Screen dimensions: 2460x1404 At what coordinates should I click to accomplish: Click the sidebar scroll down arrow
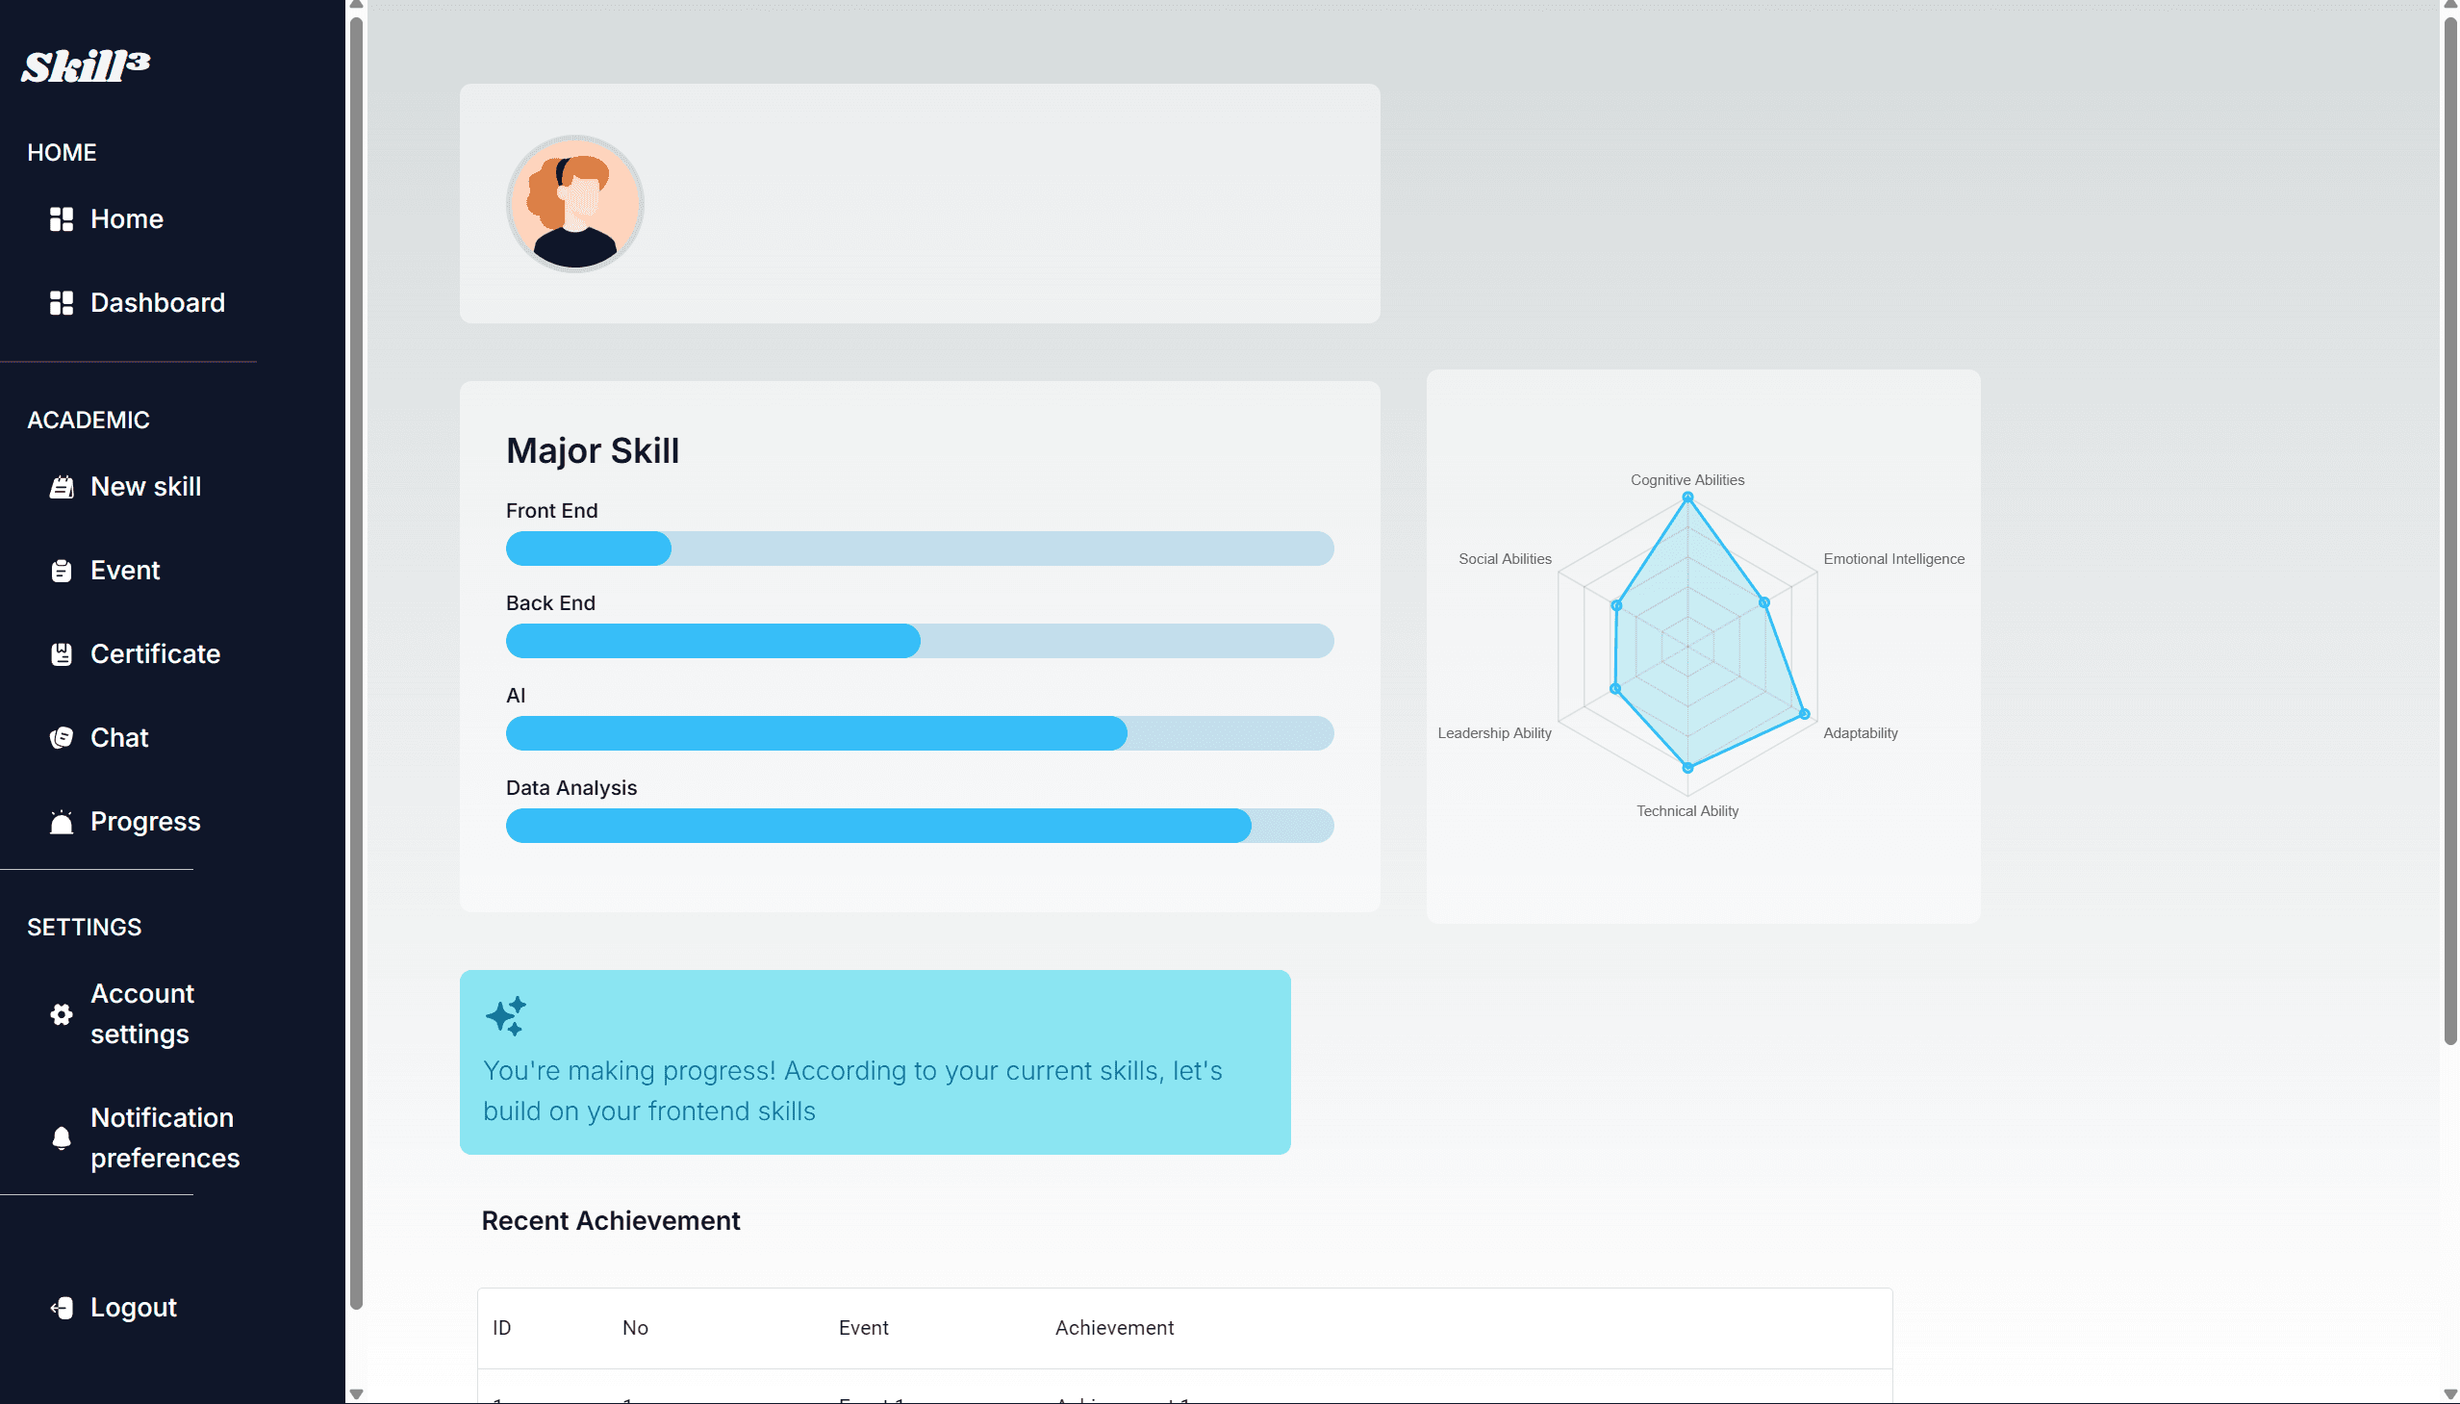356,1393
